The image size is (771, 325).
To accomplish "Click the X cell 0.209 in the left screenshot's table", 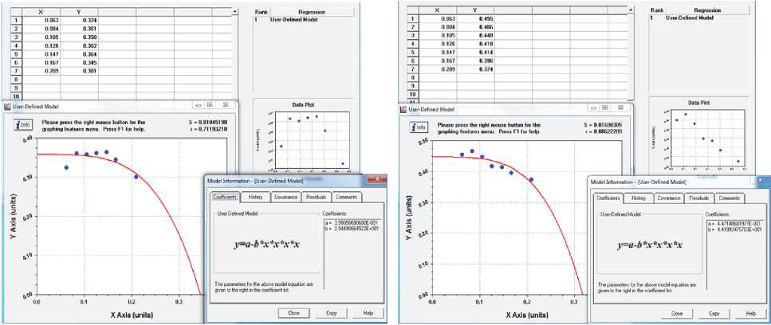I will pyautogui.click(x=41, y=71).
